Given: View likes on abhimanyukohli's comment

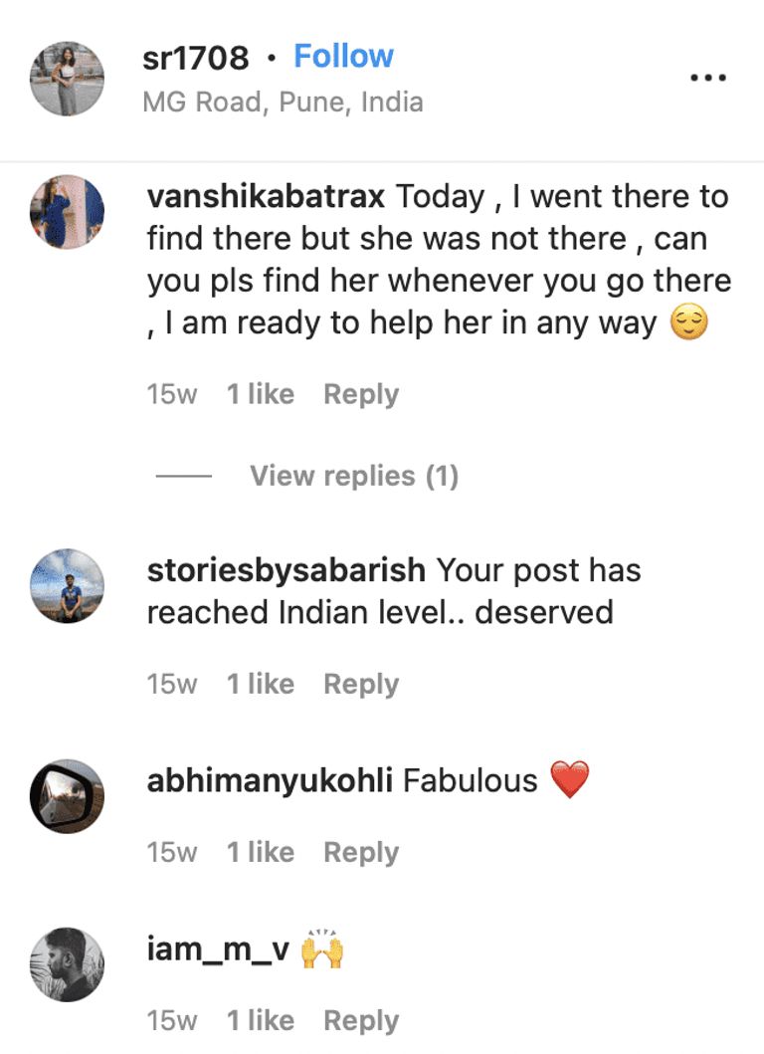Looking at the screenshot, I should click(261, 852).
